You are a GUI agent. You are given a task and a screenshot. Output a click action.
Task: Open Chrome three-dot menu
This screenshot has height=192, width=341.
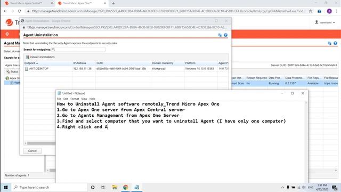336,11
